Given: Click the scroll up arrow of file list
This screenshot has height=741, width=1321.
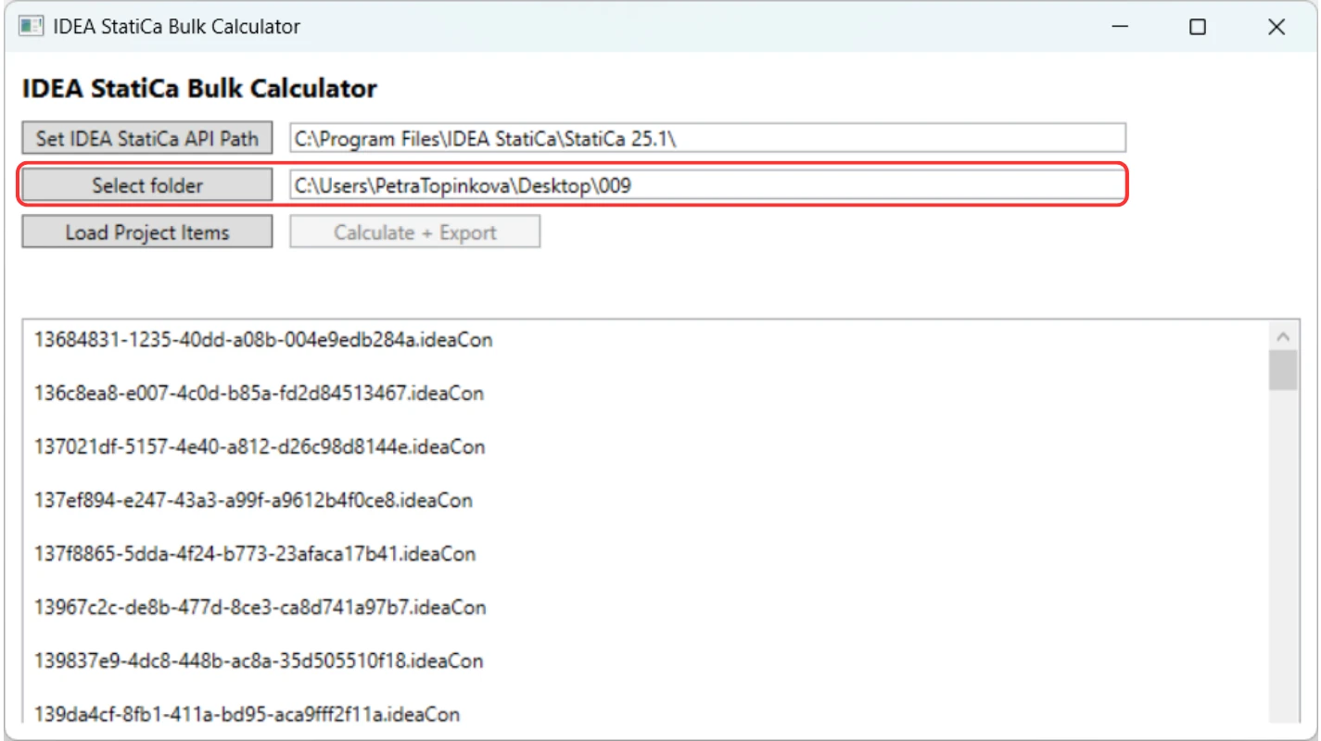Looking at the screenshot, I should tap(1283, 336).
